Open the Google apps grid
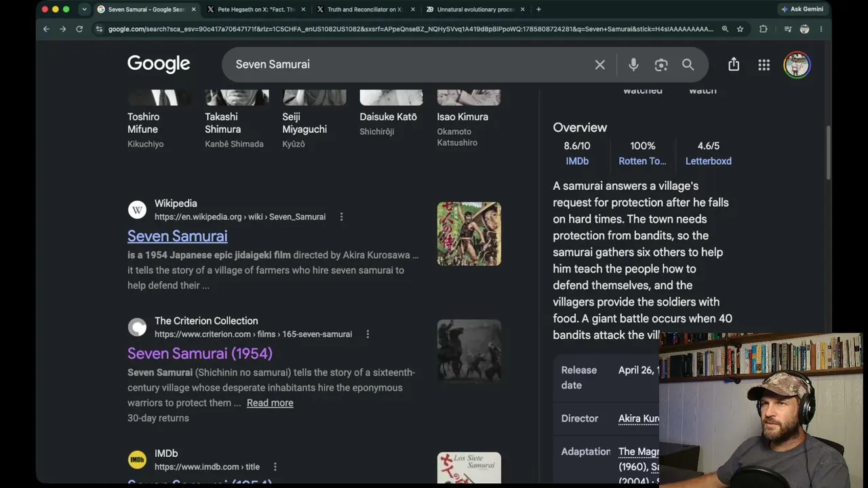This screenshot has height=488, width=868. click(764, 64)
